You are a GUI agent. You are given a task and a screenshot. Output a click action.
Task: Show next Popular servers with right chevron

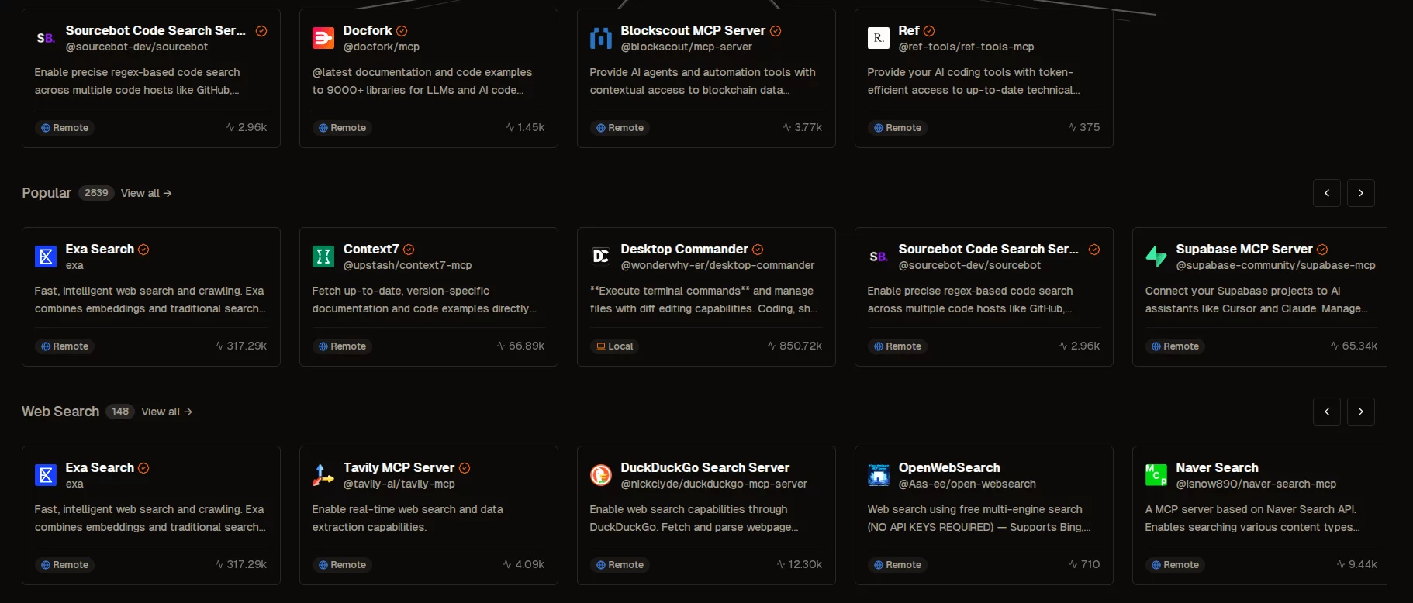coord(1361,193)
